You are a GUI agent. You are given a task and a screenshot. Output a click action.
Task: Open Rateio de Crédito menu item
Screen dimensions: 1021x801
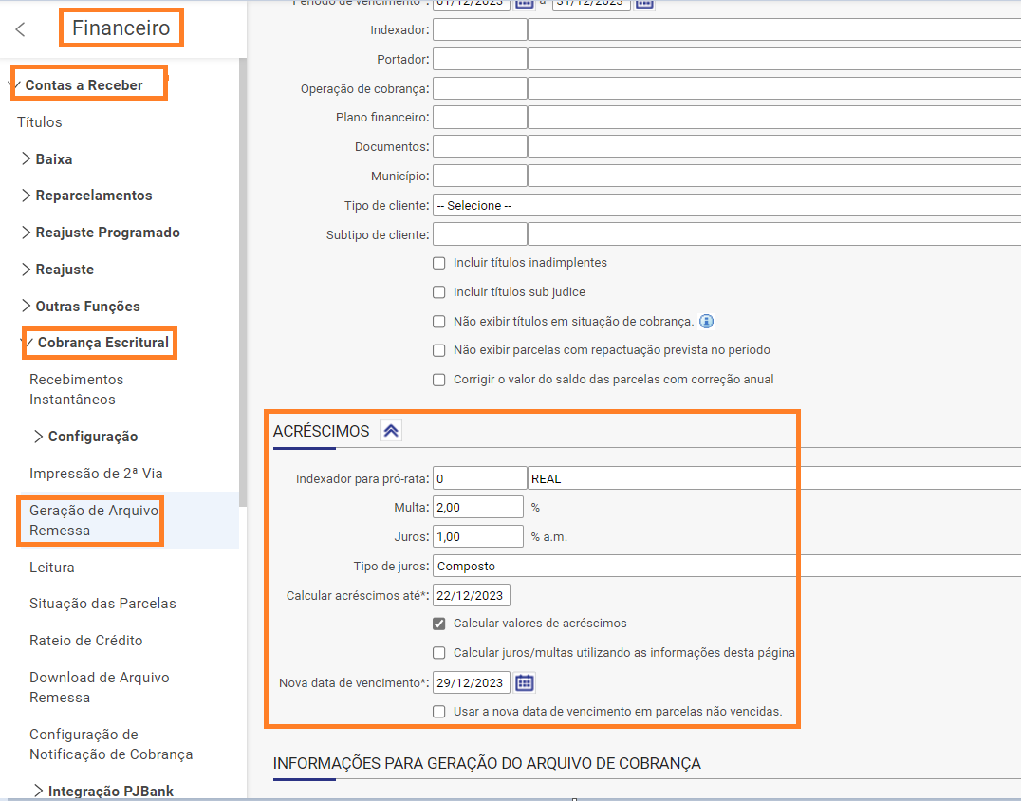86,641
